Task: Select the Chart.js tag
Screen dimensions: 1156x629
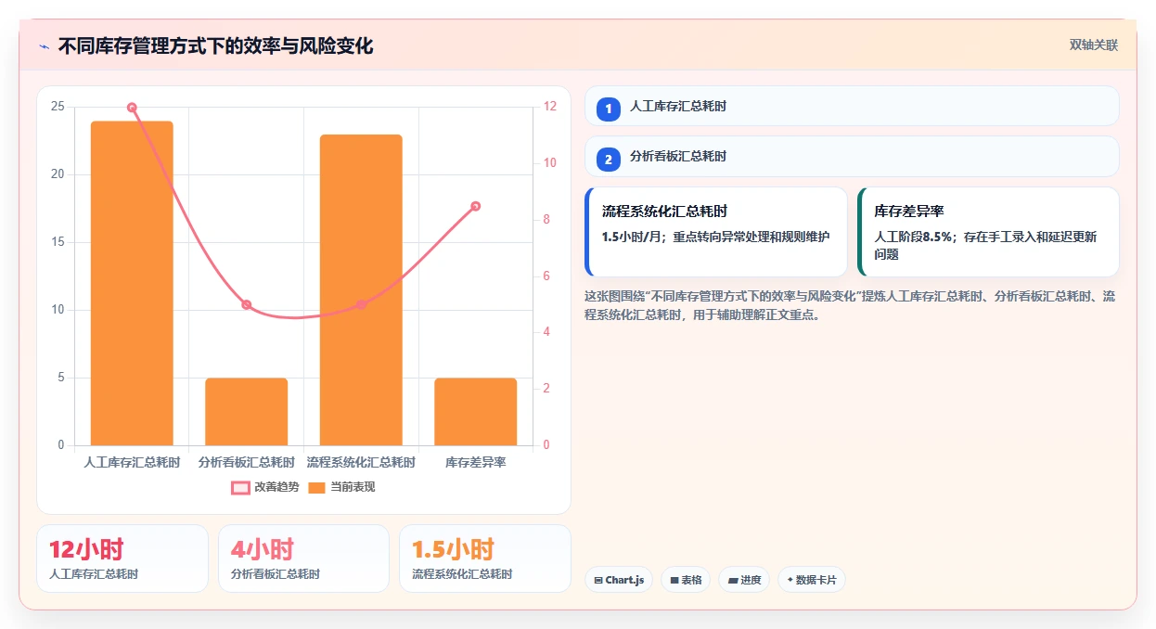Action: 619,580
